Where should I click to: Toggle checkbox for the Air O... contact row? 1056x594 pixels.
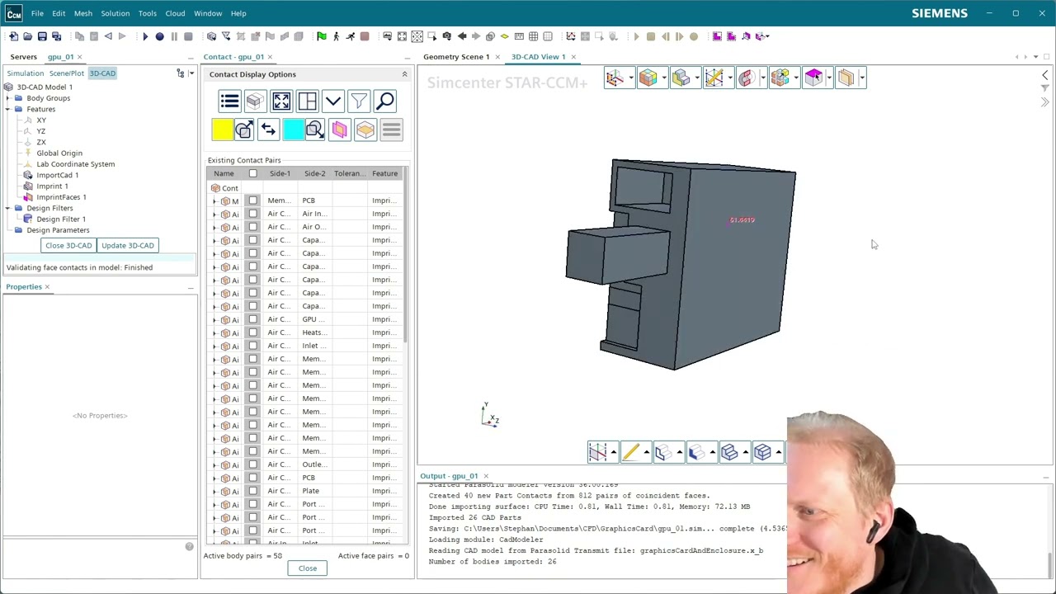click(x=252, y=227)
